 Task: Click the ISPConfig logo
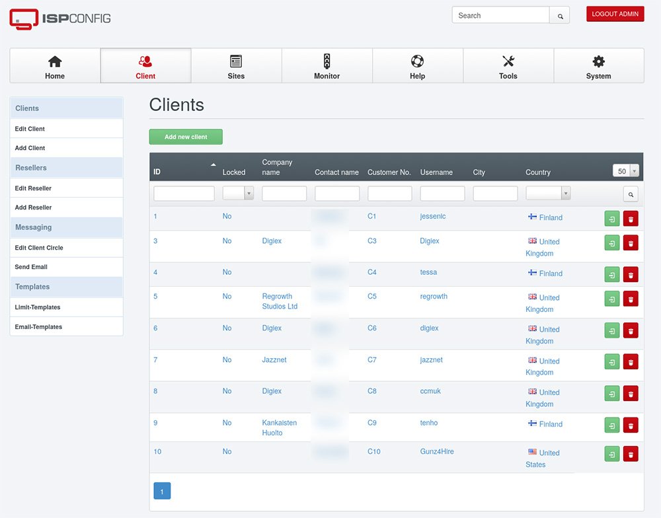point(60,18)
